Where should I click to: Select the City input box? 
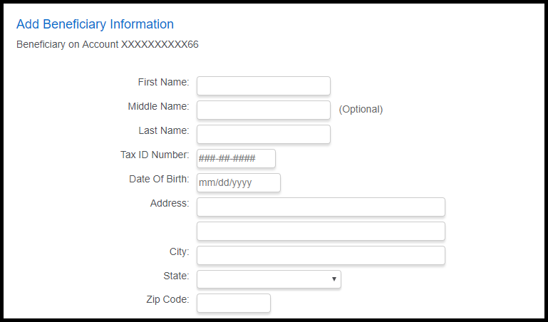click(x=321, y=255)
